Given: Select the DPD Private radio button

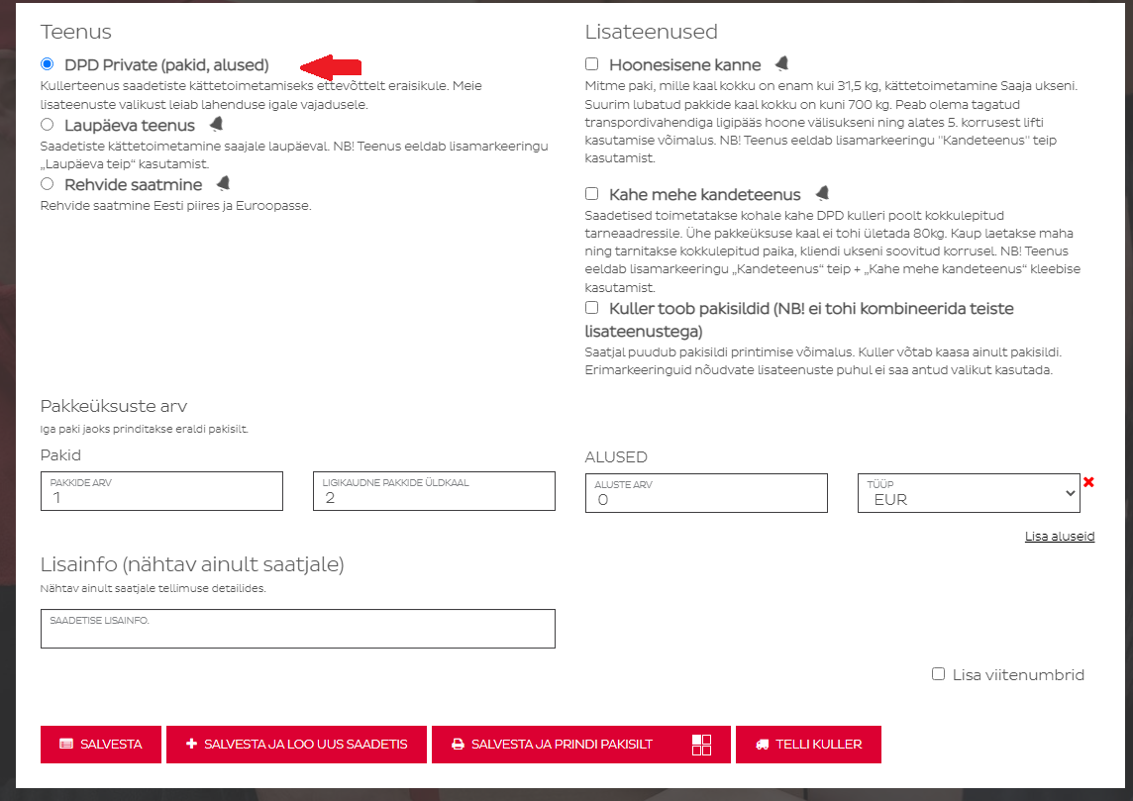Looking at the screenshot, I should (x=47, y=64).
